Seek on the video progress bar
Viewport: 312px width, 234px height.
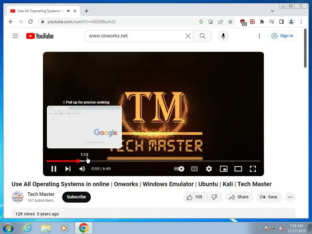(153, 161)
